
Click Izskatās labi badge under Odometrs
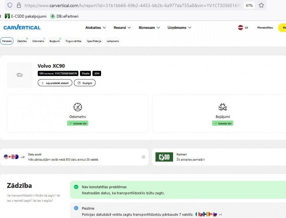click(x=78, y=123)
